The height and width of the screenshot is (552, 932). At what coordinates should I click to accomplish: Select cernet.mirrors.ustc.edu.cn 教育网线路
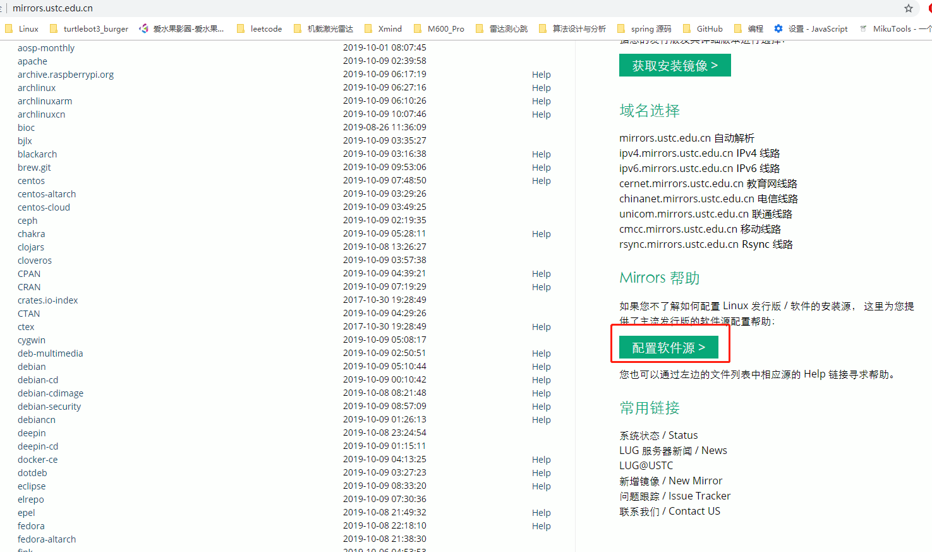click(x=708, y=183)
